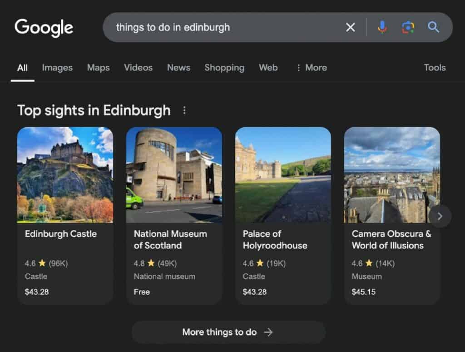Click the $43.28 price under Edinburgh Castle
The width and height of the screenshot is (465, 352).
click(x=37, y=292)
